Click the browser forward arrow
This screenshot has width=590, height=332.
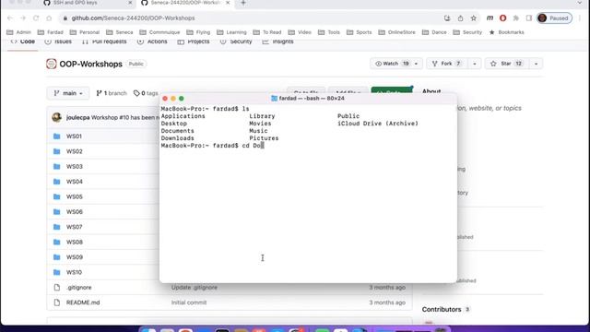(x=23, y=18)
